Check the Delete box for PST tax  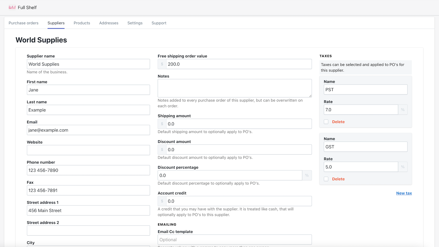tap(326, 122)
